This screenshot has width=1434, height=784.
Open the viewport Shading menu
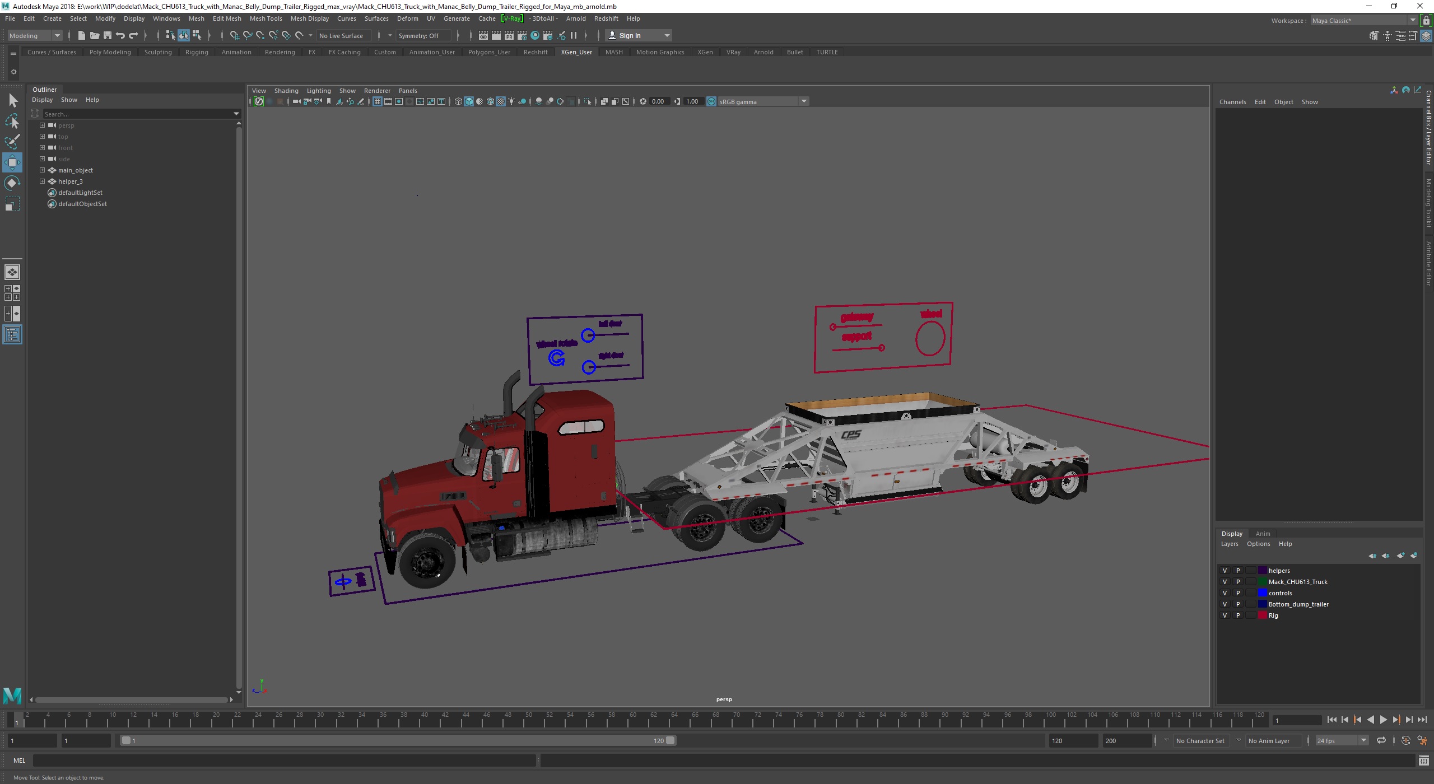(286, 91)
